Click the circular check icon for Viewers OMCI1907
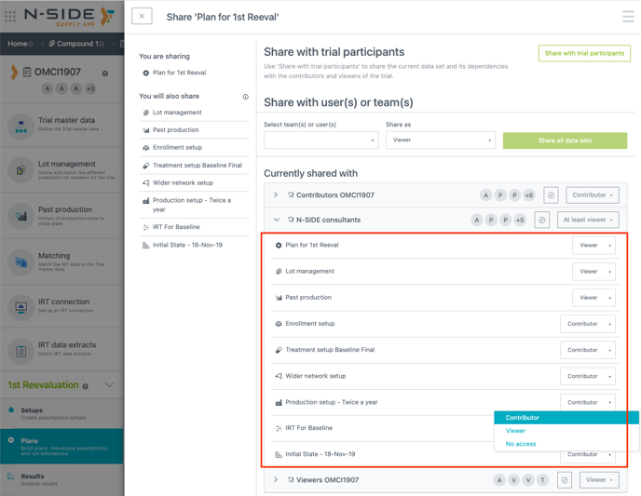Image resolution: width=641 pixels, height=496 pixels. click(x=564, y=480)
